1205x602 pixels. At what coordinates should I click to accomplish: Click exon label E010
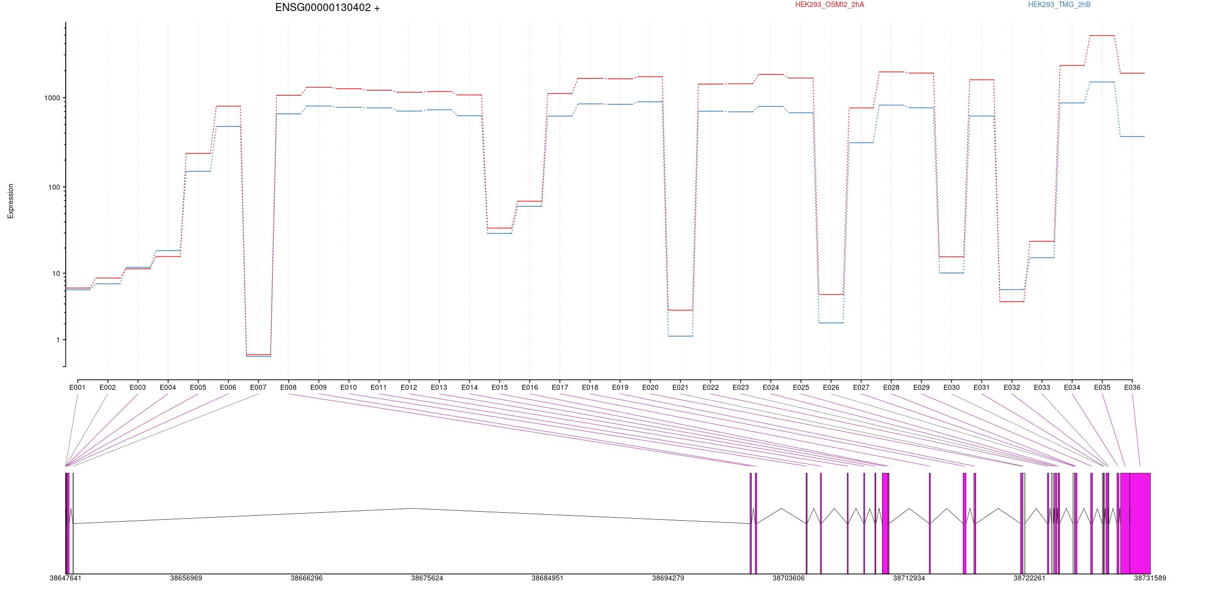coord(348,387)
